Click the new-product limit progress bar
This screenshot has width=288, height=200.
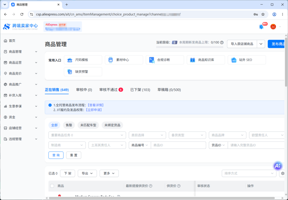coord(190,47)
